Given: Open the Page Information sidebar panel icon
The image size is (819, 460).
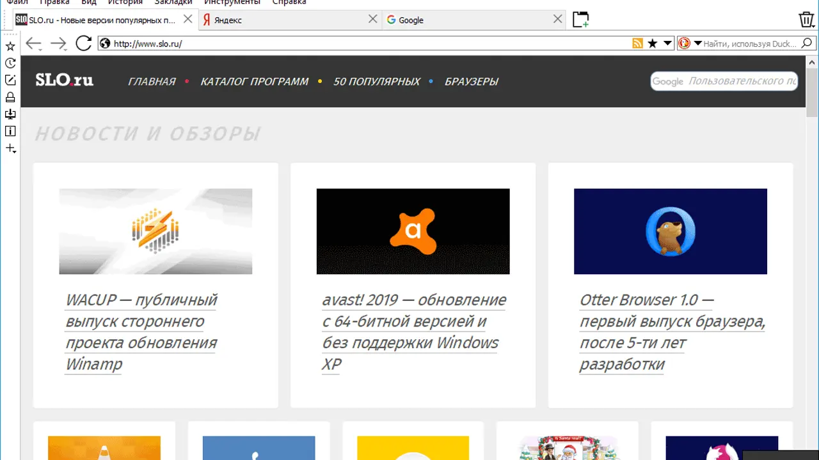Looking at the screenshot, I should coord(10,131).
